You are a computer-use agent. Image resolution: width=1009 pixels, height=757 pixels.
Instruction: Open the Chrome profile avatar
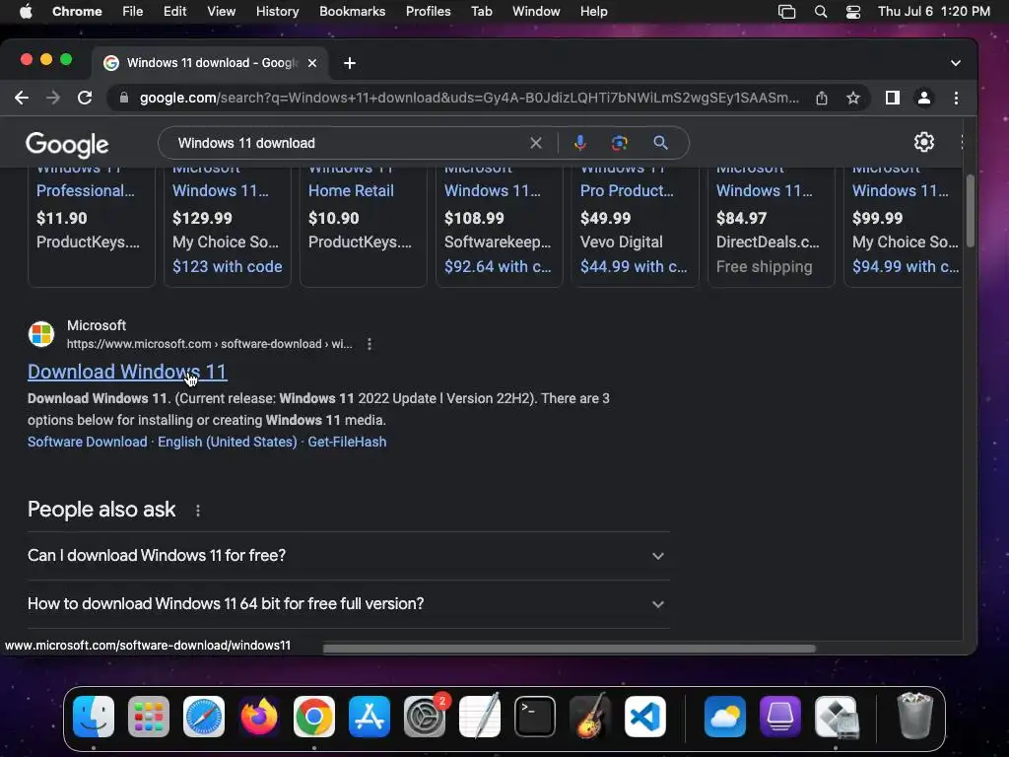coord(923,98)
